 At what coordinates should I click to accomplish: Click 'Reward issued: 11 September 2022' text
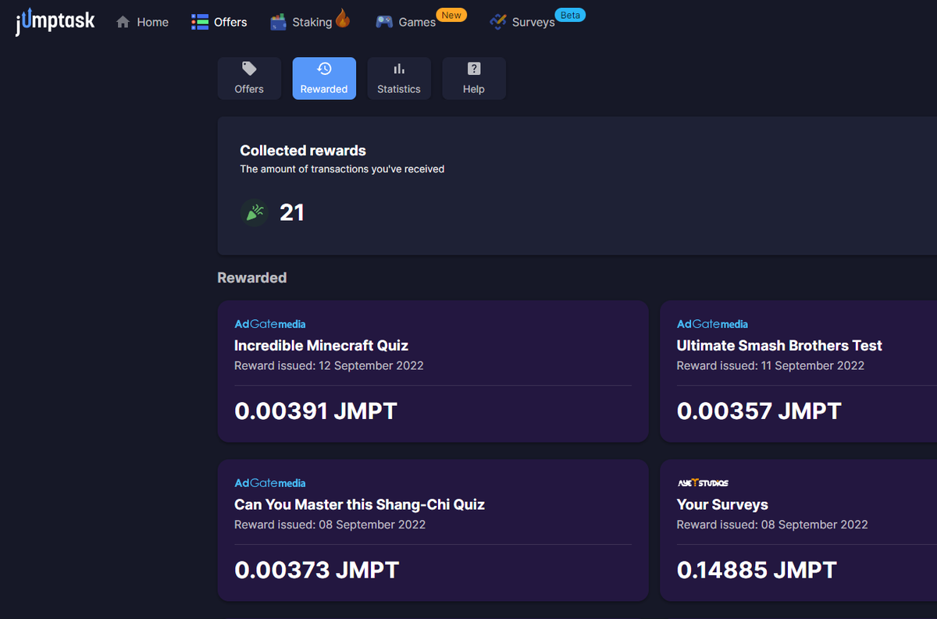771,365
